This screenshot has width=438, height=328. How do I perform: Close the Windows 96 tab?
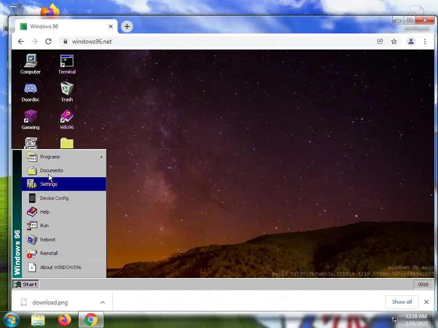click(111, 26)
